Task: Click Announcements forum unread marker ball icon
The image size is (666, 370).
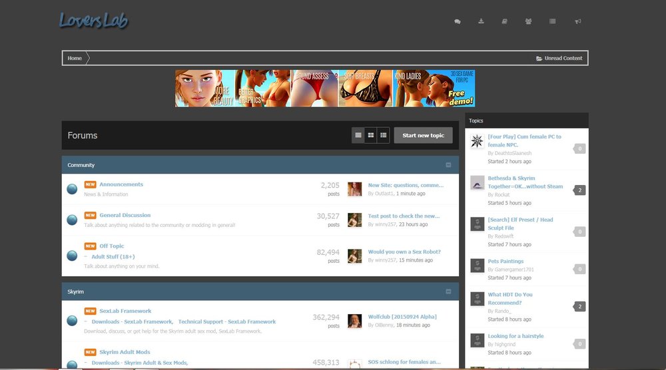Action: (x=72, y=189)
